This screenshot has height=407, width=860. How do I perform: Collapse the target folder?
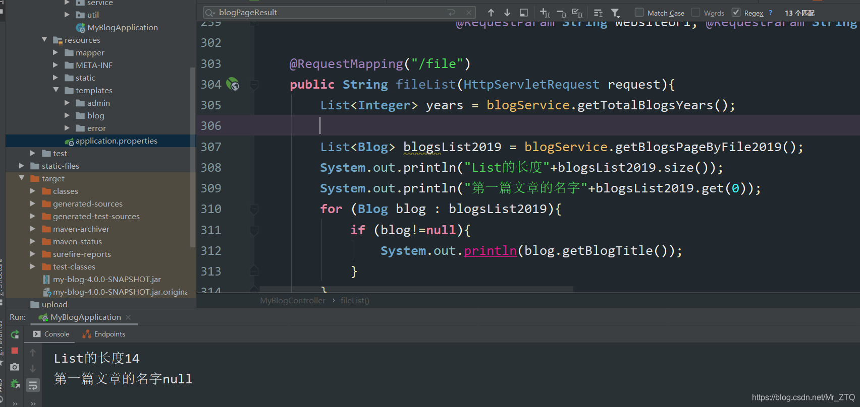coord(22,178)
